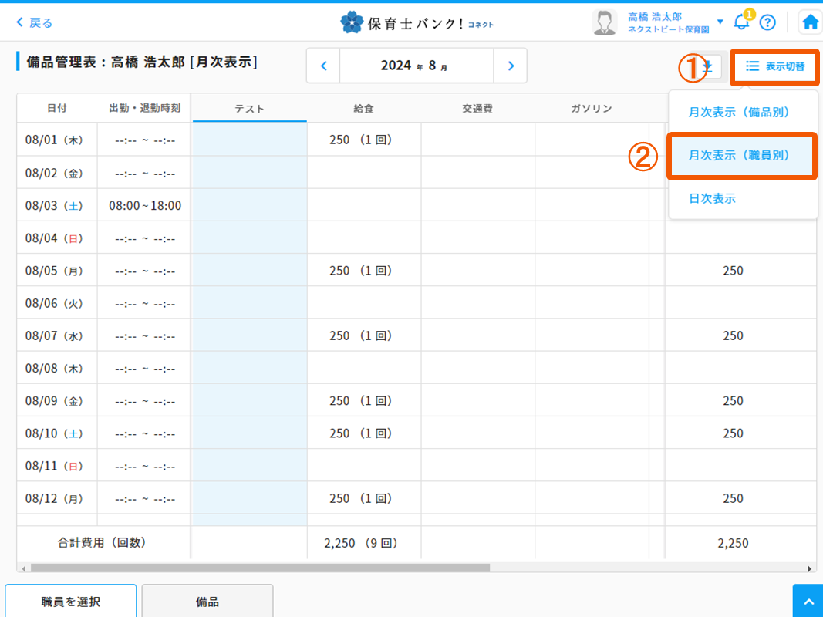
Task: Click the user avatar icon
Action: (x=604, y=22)
